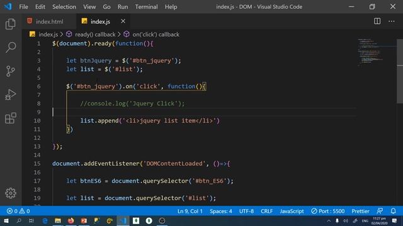Click line number 15 in gutter
This screenshot has height=226, width=403.
[x=37, y=163]
